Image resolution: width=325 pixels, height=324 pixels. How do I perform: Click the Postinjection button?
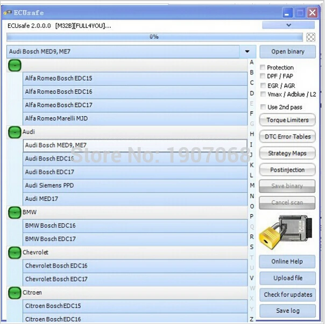coord(287,170)
